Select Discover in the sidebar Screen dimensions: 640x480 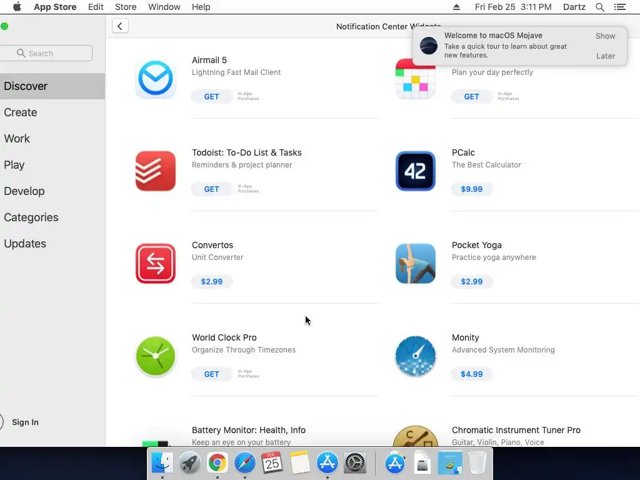click(x=52, y=86)
